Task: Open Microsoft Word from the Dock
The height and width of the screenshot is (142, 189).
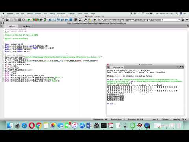Action: [x=89, y=125]
